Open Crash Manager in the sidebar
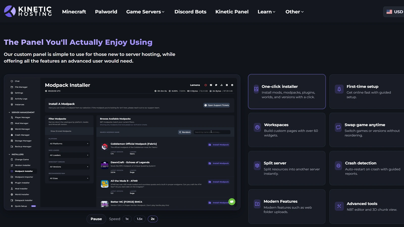 pos(20,135)
